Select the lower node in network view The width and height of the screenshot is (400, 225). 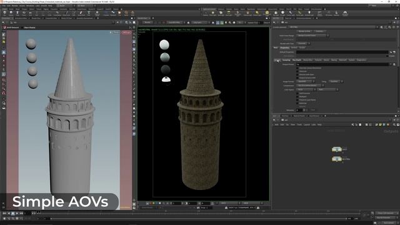click(337, 159)
